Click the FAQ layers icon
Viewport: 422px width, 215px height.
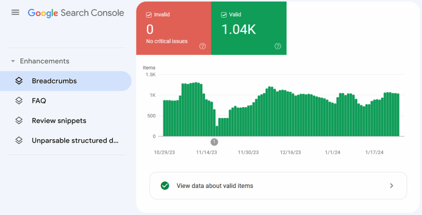19,101
